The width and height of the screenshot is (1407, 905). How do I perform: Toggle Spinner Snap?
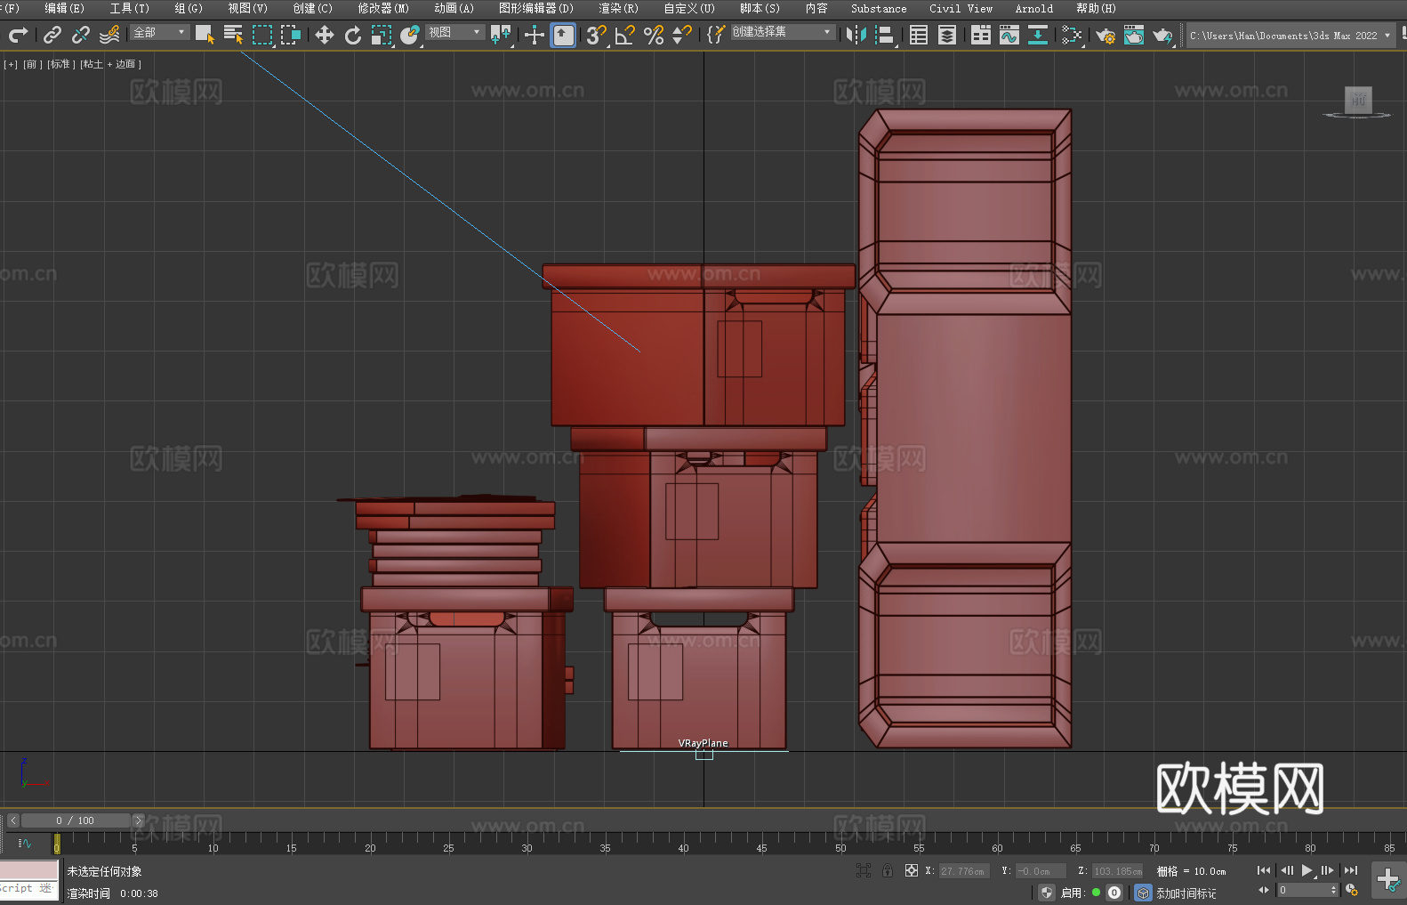click(x=682, y=35)
